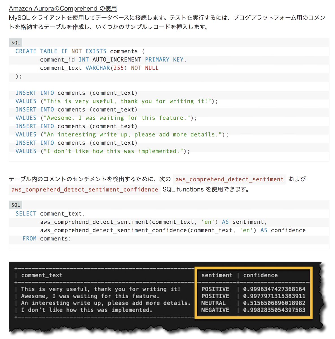Click the 'comment_text' column header in terminal output
The image size is (335, 339).
pos(42,275)
